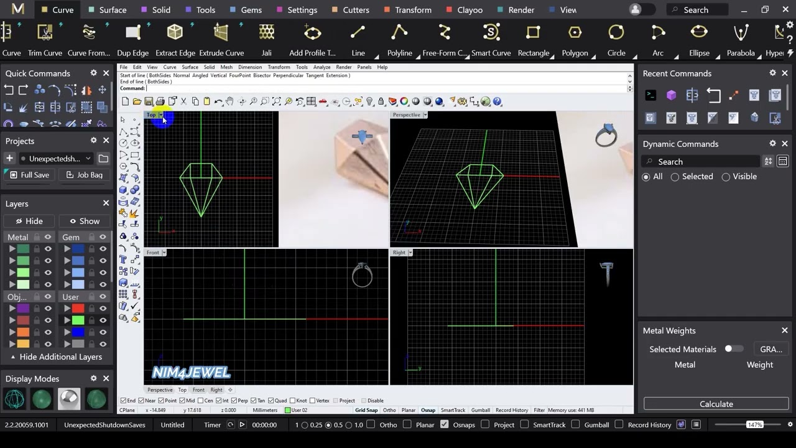Select the Pan hand icon
796x448 pixels.
coord(230,101)
